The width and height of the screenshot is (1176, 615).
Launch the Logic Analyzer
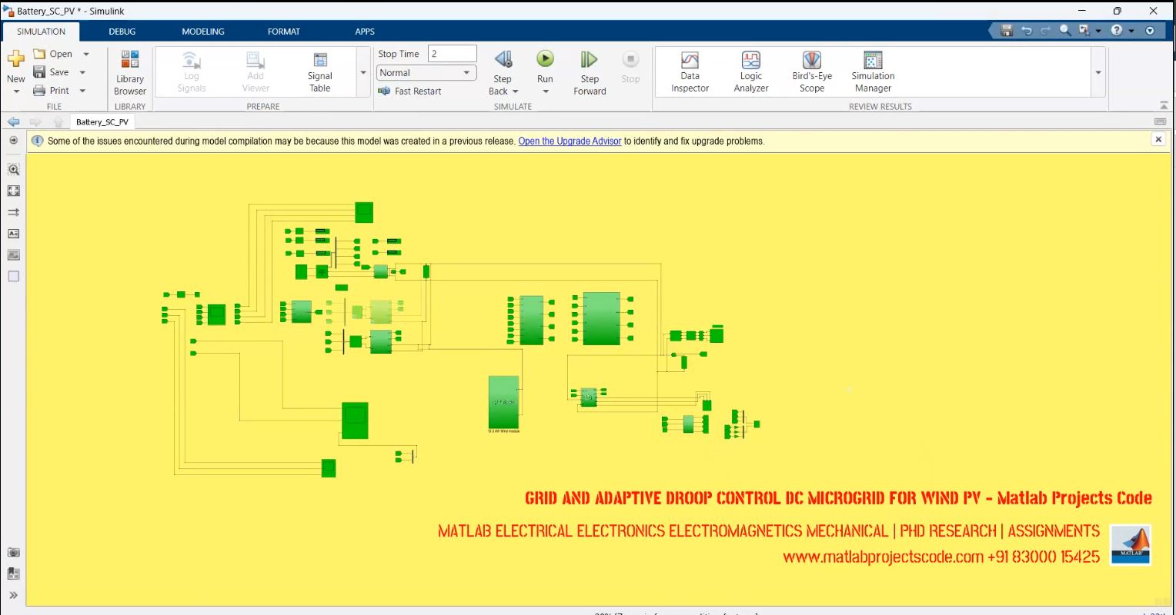point(750,71)
